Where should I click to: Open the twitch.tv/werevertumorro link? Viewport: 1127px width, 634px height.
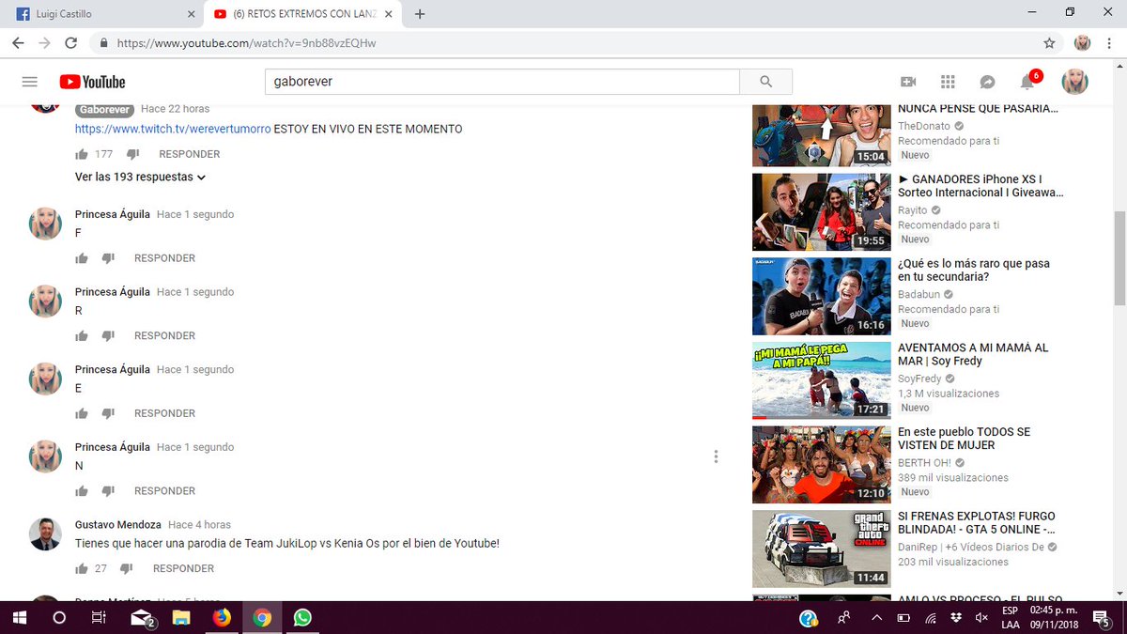(x=173, y=129)
